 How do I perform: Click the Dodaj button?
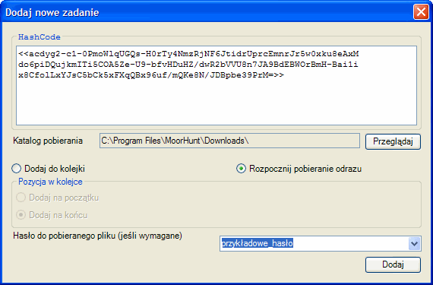393,264
